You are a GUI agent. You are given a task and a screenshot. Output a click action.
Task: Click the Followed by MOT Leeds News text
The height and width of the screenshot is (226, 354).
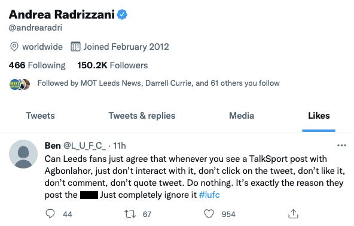click(158, 83)
